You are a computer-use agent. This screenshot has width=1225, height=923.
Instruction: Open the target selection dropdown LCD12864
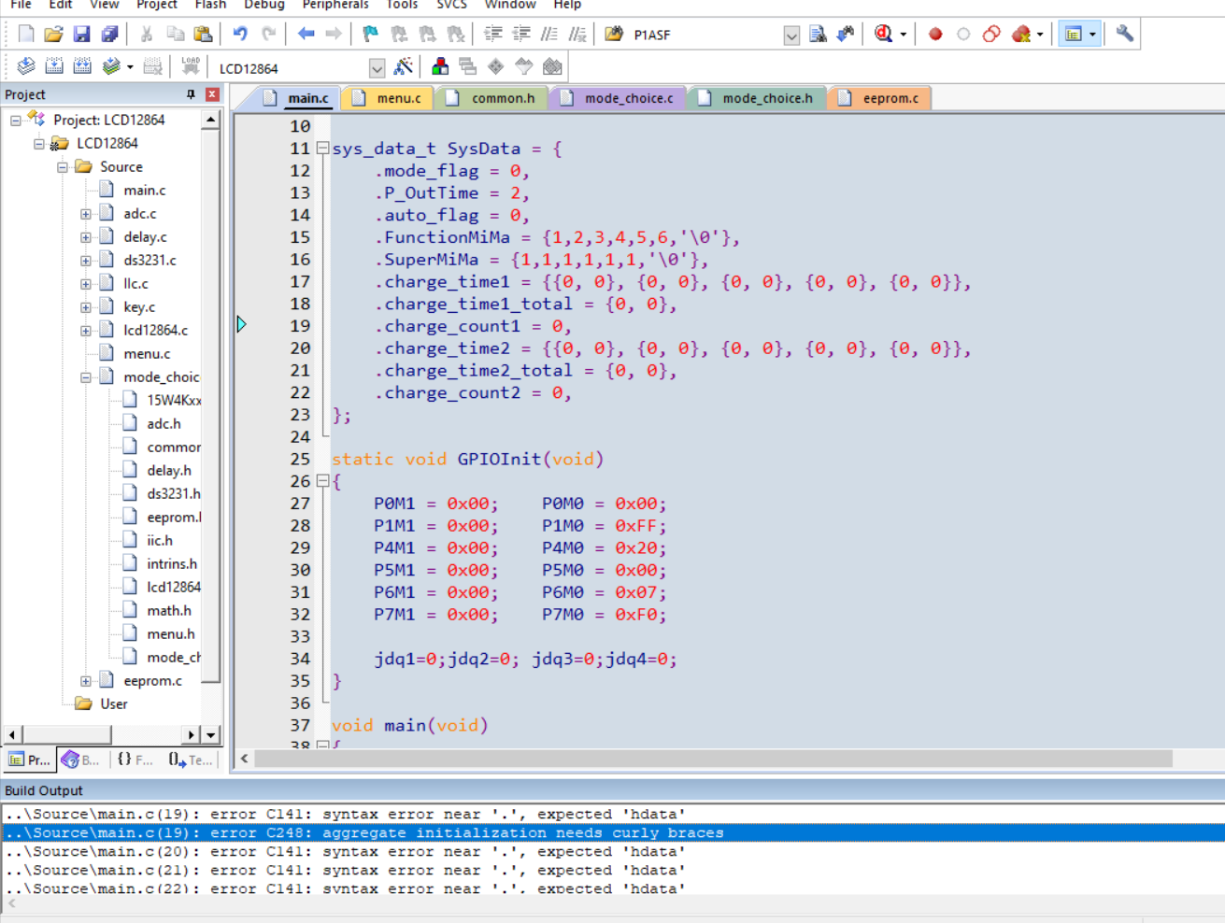click(377, 68)
